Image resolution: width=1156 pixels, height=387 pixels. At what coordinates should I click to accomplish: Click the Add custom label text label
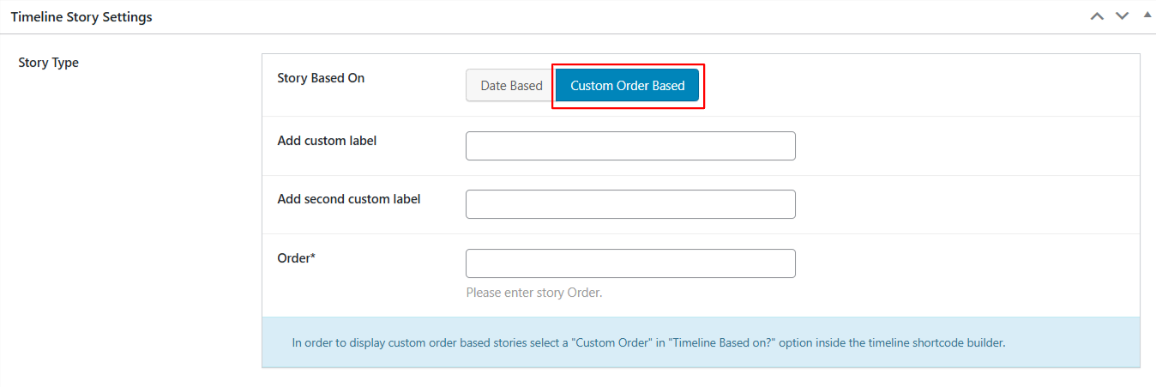[327, 141]
